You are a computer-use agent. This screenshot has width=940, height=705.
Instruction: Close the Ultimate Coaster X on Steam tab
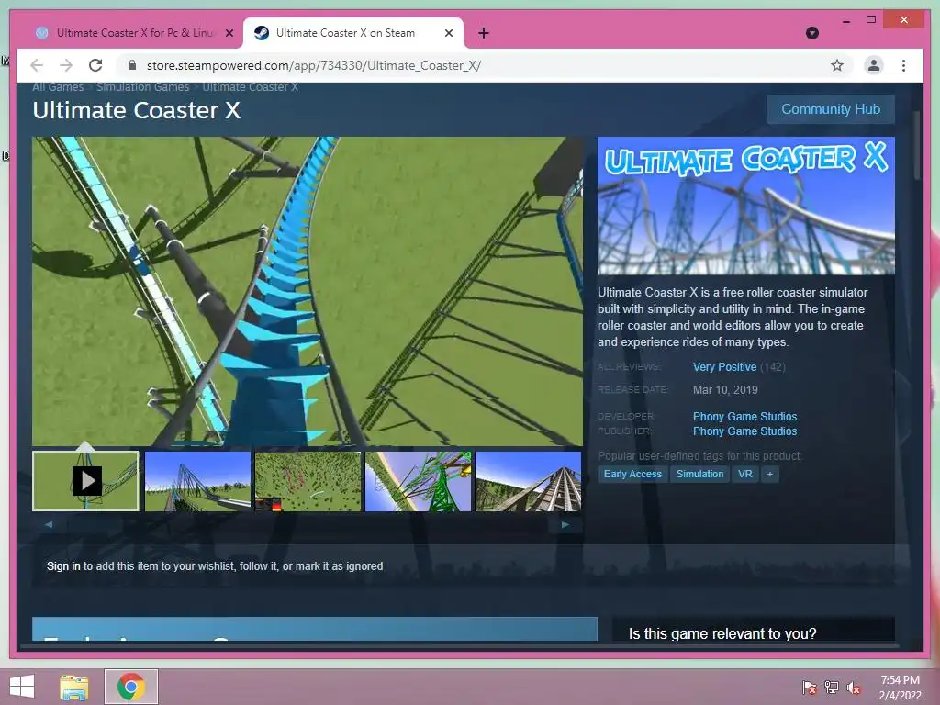448,33
